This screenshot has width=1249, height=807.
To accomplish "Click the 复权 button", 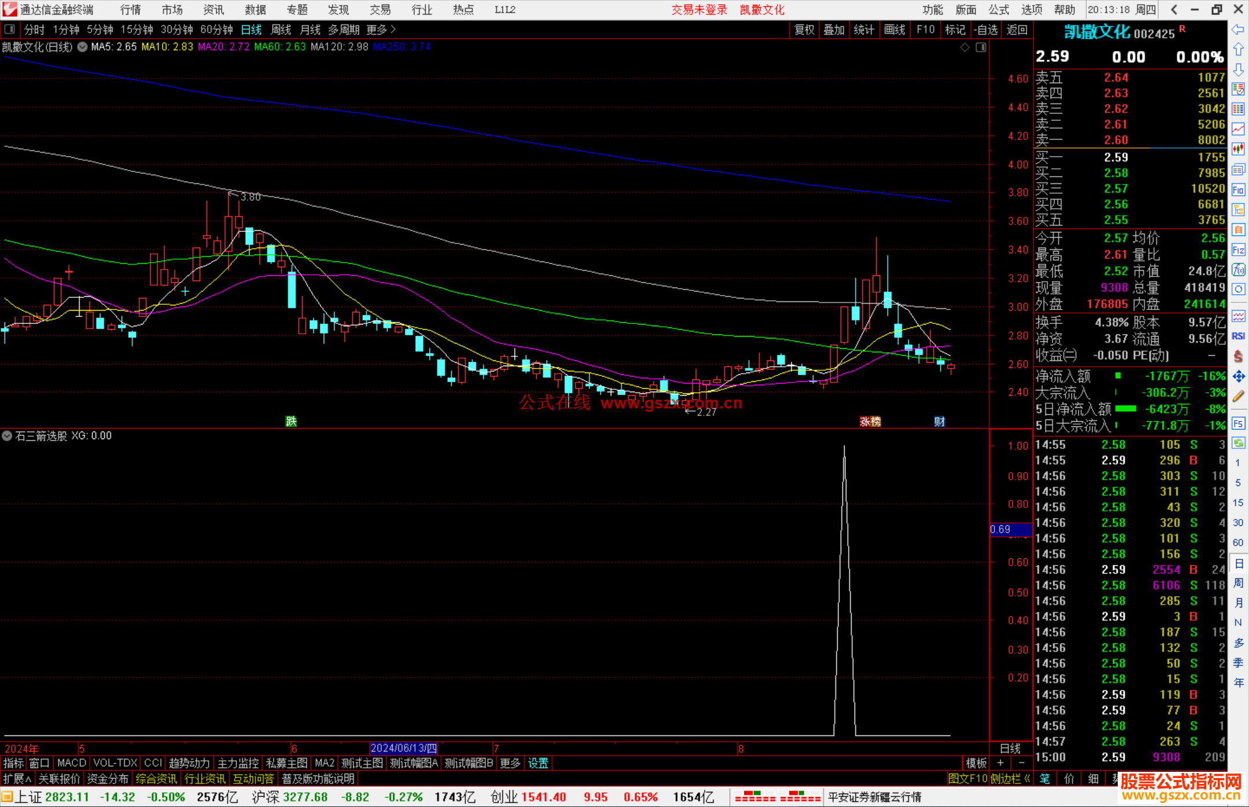I will pyautogui.click(x=804, y=30).
